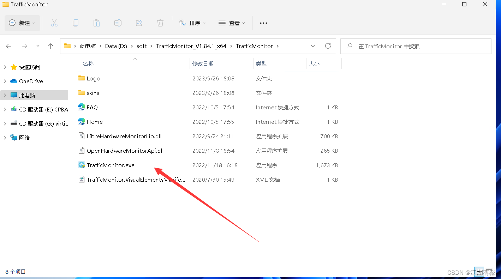This screenshot has height=279, width=501.
Task: Click the Share icon in toolbar
Action: [139, 23]
